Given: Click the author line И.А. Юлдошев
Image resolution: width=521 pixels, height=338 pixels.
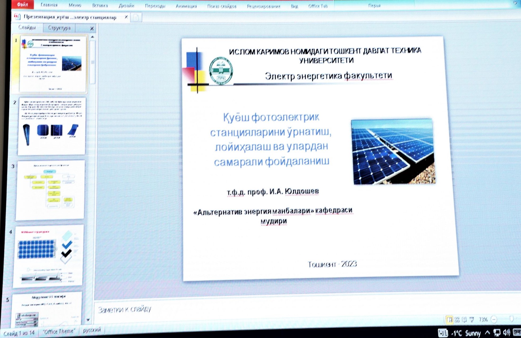Looking at the screenshot, I should (x=273, y=192).
